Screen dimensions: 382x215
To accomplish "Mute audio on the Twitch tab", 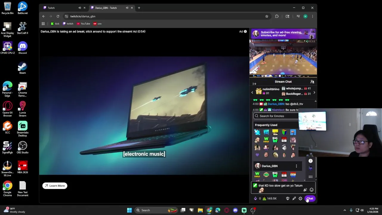I will pos(80,8).
